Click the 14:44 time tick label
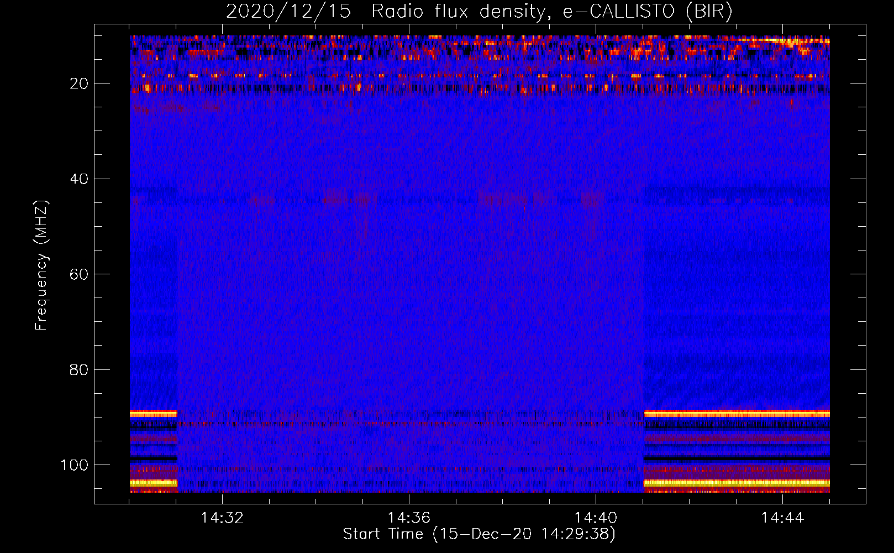 pyautogui.click(x=782, y=518)
